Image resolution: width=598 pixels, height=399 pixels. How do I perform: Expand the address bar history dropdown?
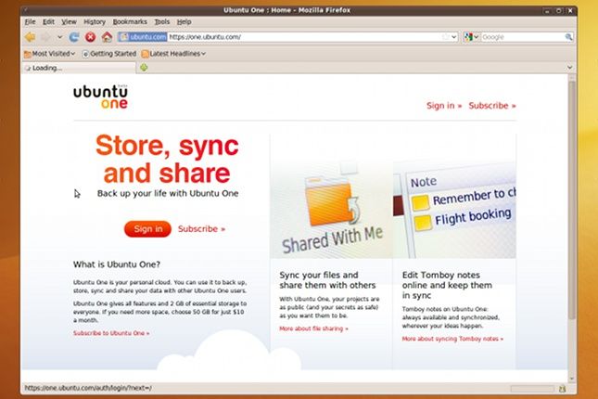point(454,37)
